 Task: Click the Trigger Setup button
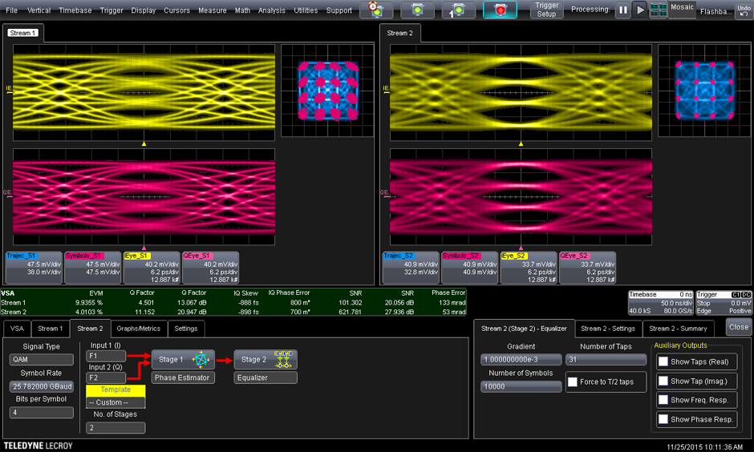(546, 10)
